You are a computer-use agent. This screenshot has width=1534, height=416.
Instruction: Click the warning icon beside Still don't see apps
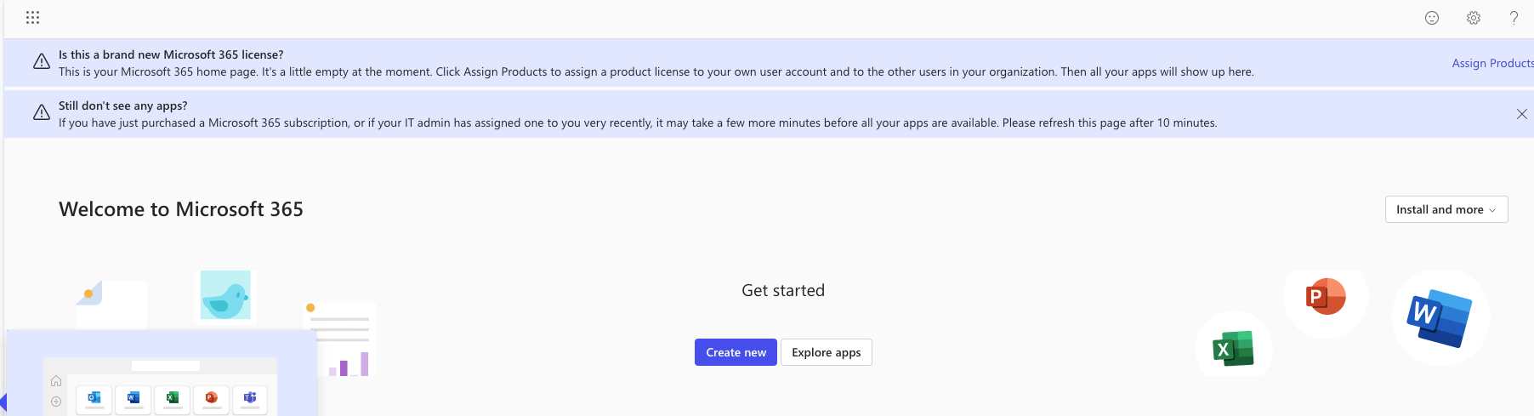[41, 112]
